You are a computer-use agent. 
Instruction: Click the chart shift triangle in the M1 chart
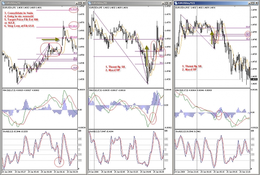(62, 7)
